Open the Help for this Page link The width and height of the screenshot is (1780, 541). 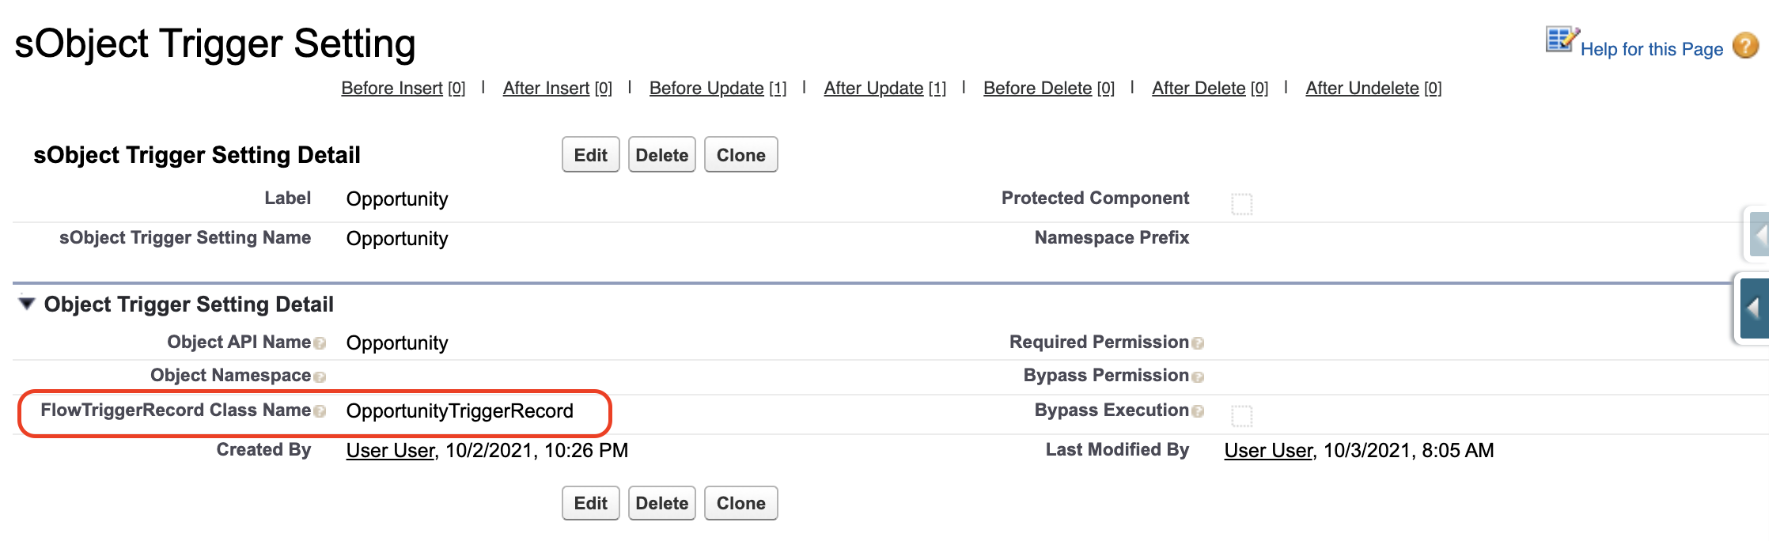pos(1652,49)
